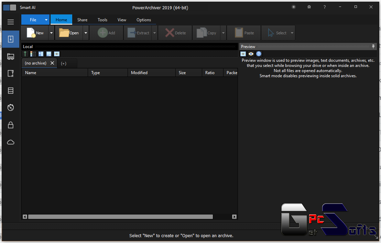Switch to the View ribbon tab
This screenshot has width=381, height=243.
pos(122,20)
